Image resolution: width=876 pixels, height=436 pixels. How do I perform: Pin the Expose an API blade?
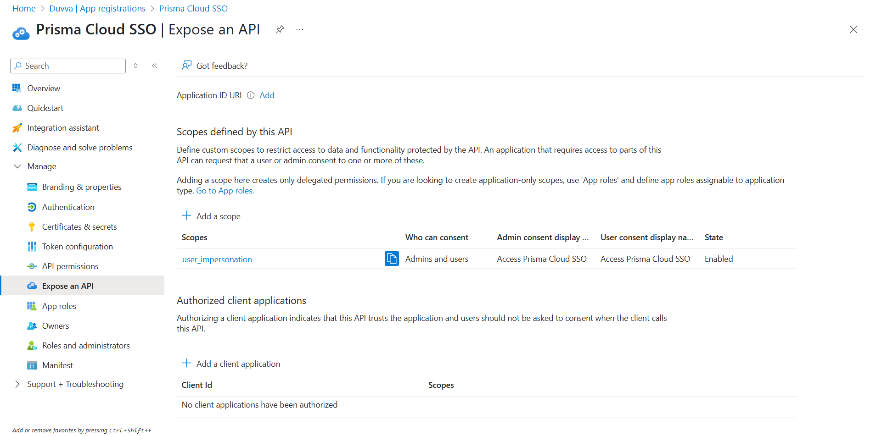coord(280,30)
